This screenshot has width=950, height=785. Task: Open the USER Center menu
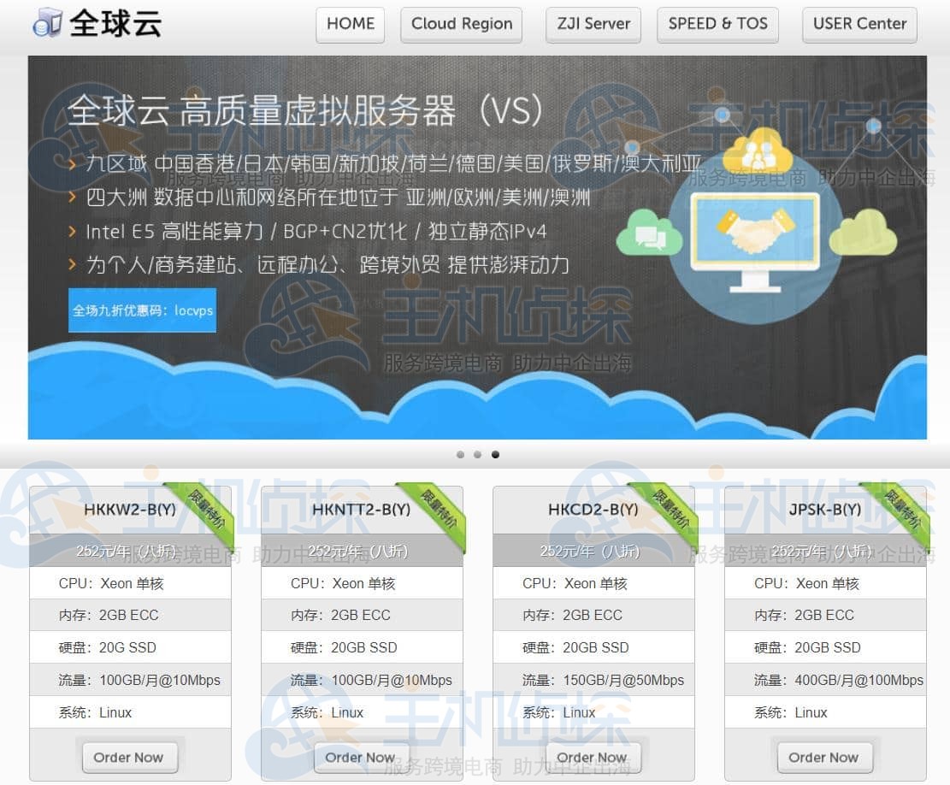coord(859,24)
